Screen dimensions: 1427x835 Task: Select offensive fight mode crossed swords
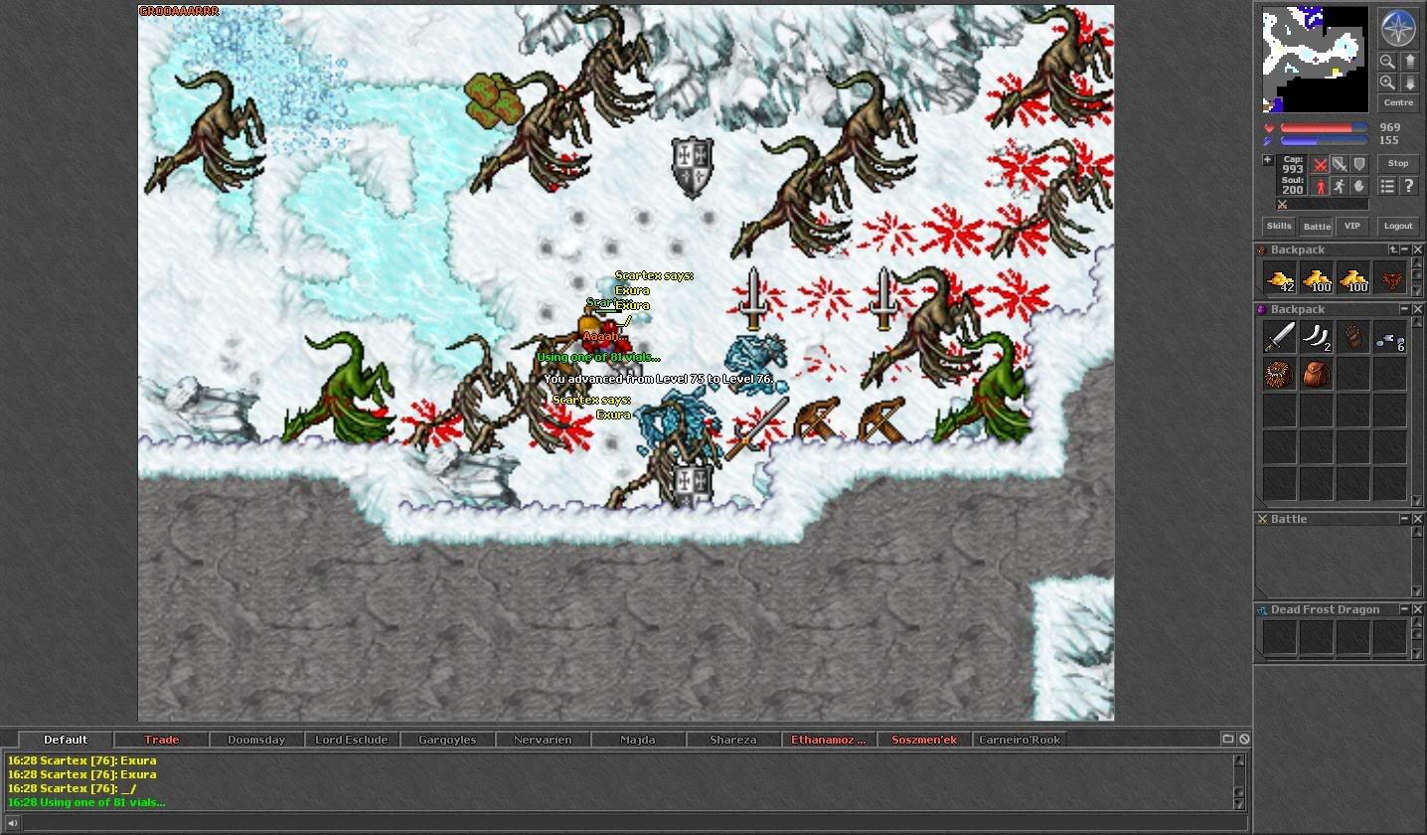point(1320,164)
